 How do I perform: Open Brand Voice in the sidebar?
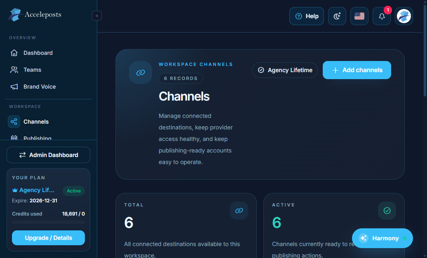pyautogui.click(x=49, y=87)
